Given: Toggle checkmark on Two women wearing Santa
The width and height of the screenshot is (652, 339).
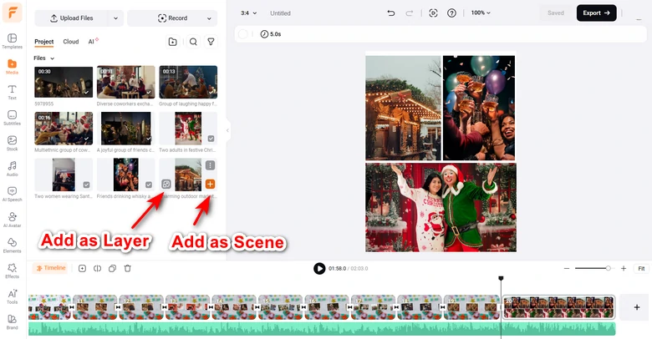Looking at the screenshot, I should coord(86,185).
